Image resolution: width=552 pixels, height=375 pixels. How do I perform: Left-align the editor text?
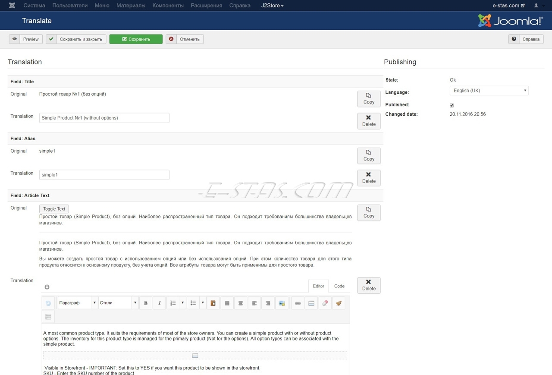point(254,303)
